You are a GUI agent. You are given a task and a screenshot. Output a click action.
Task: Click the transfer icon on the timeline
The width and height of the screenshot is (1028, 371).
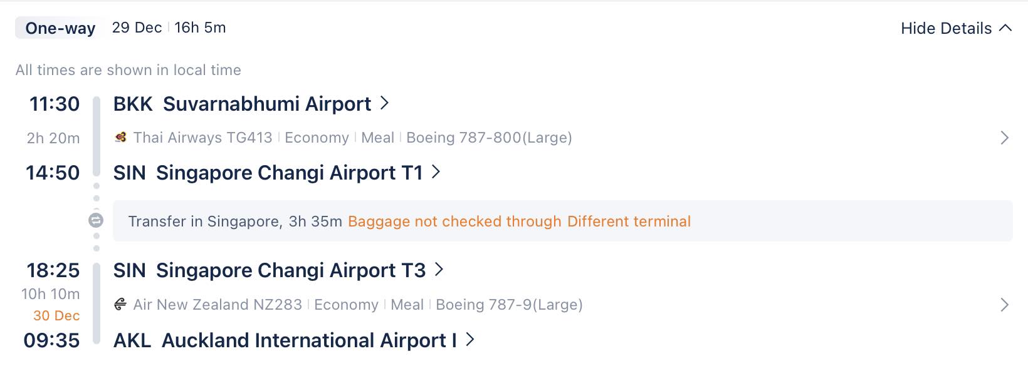[96, 220]
